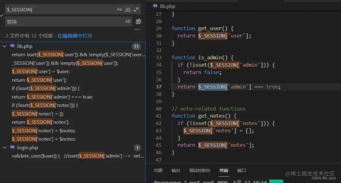Viewport: 341px width, 183px height.
Task: Select login.php result count badge 1
Action: (137, 148)
